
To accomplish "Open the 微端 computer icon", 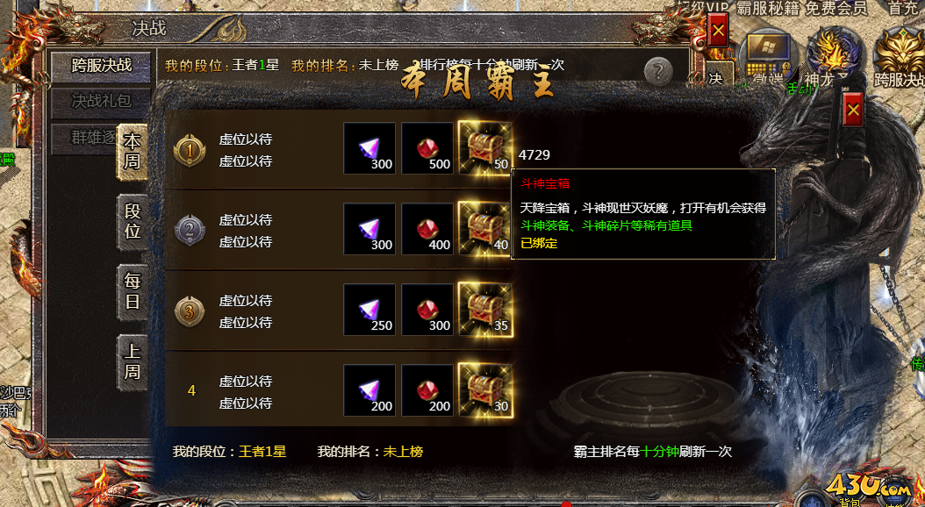I will click(x=768, y=58).
